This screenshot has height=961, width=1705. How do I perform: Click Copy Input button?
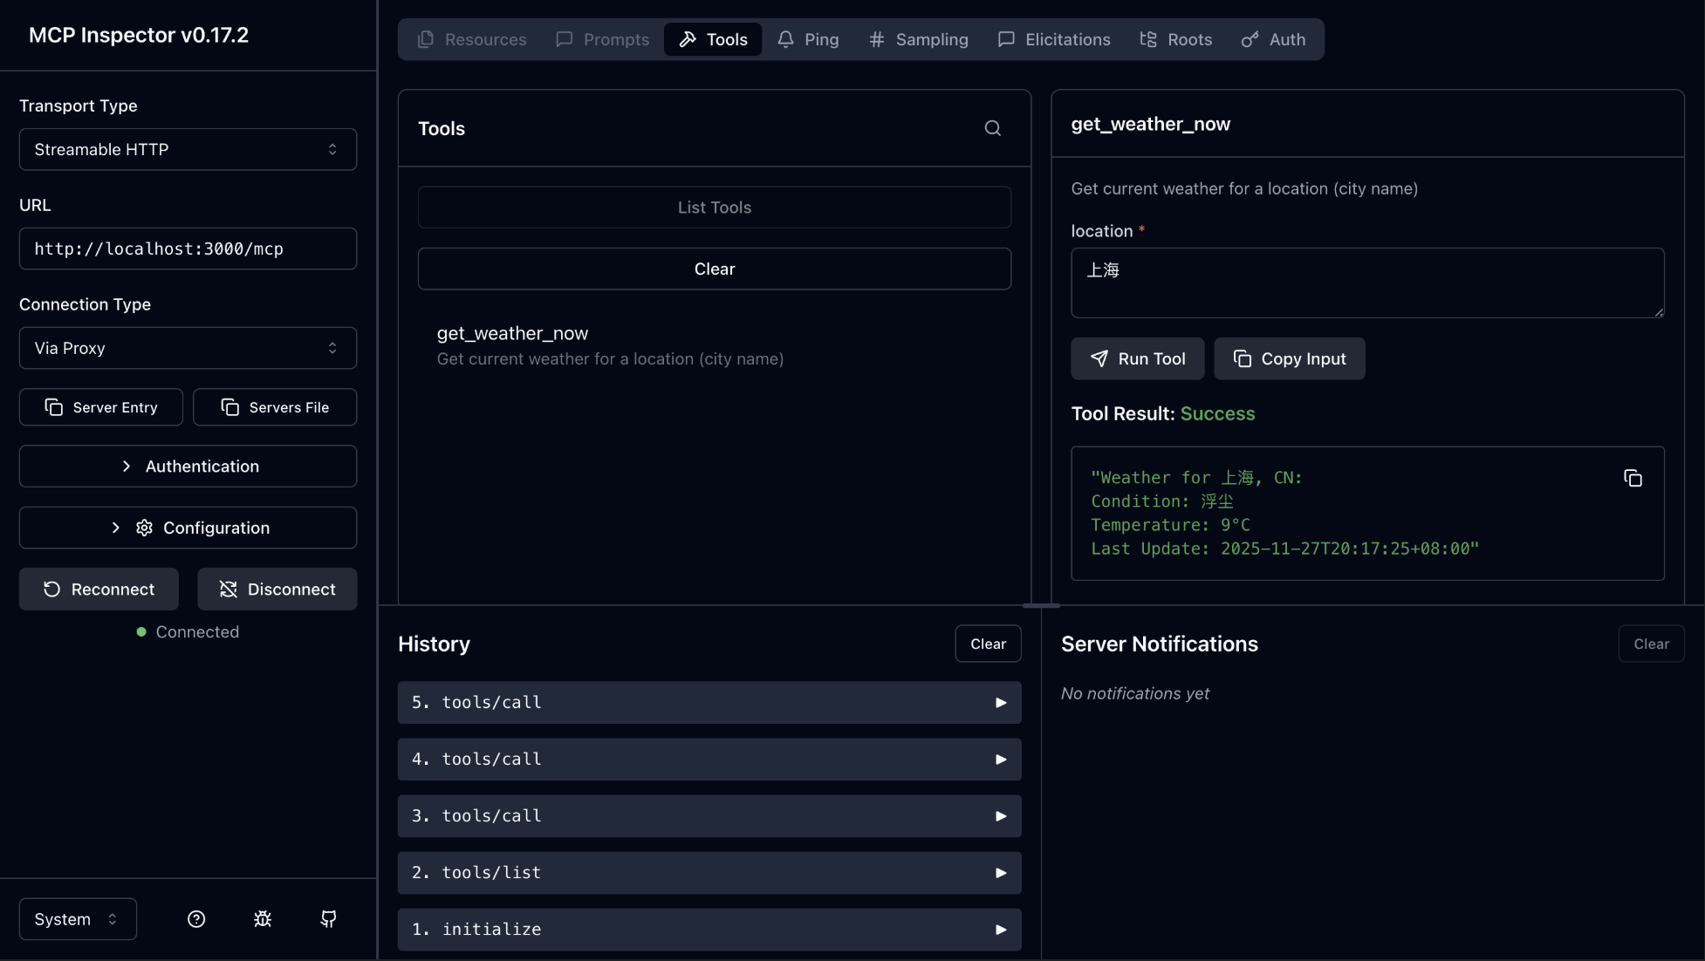click(x=1289, y=358)
